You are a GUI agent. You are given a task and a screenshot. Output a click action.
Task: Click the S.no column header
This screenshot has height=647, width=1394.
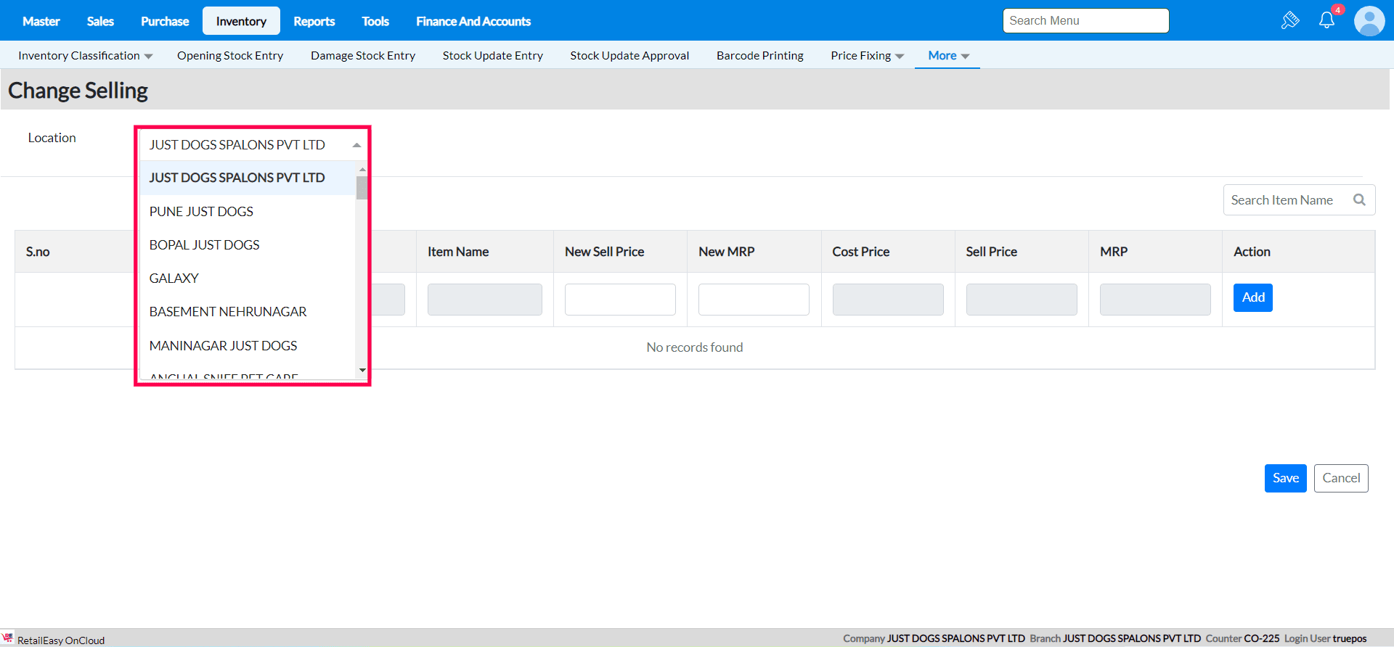(x=38, y=252)
